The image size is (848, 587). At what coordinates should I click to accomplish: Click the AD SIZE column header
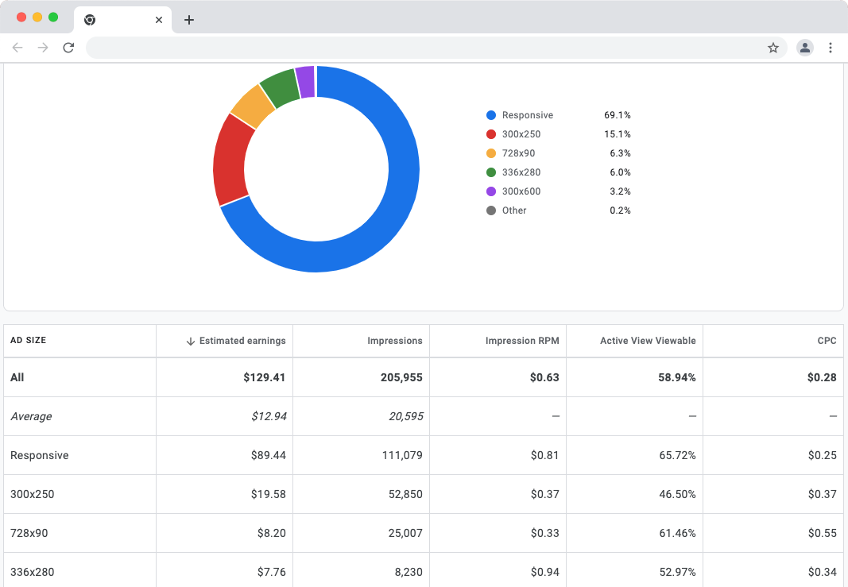[28, 340]
